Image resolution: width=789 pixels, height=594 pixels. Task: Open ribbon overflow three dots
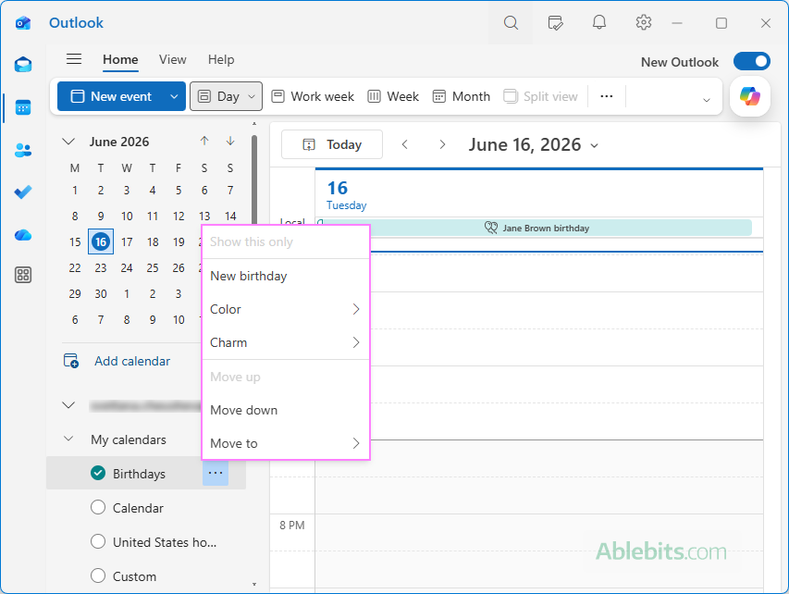607,96
